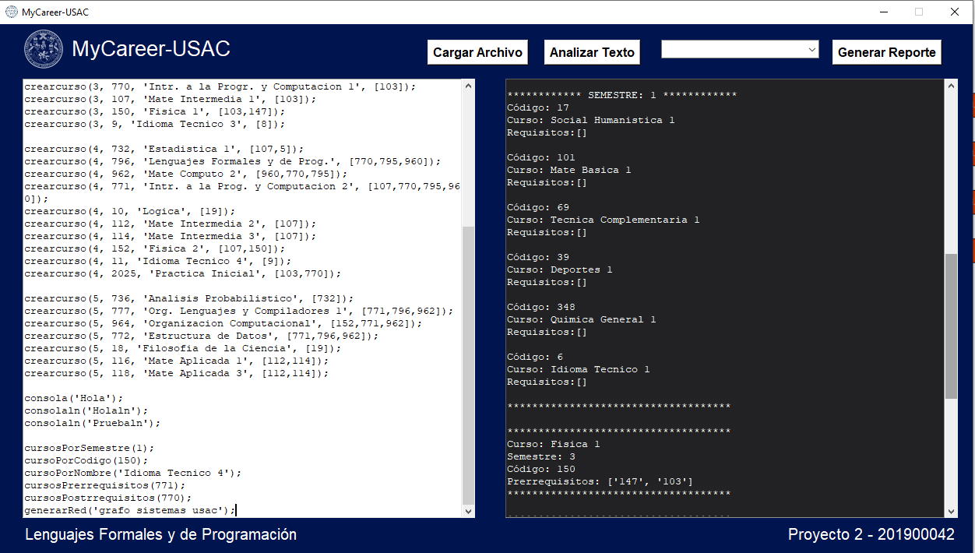Place cursor at end of generarRed line

pos(235,510)
